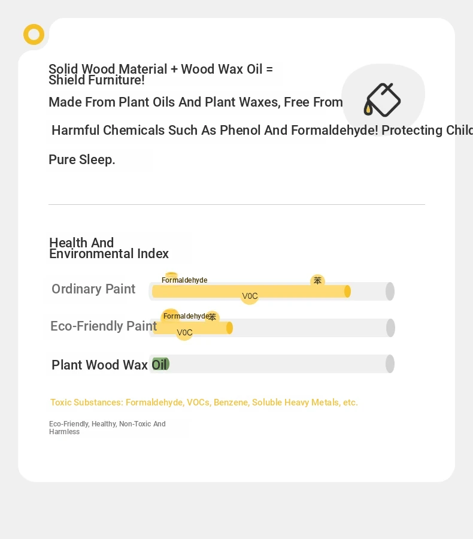Image resolution: width=473 pixels, height=539 pixels.
Task: Click the paint bucket icon
Action: click(382, 99)
